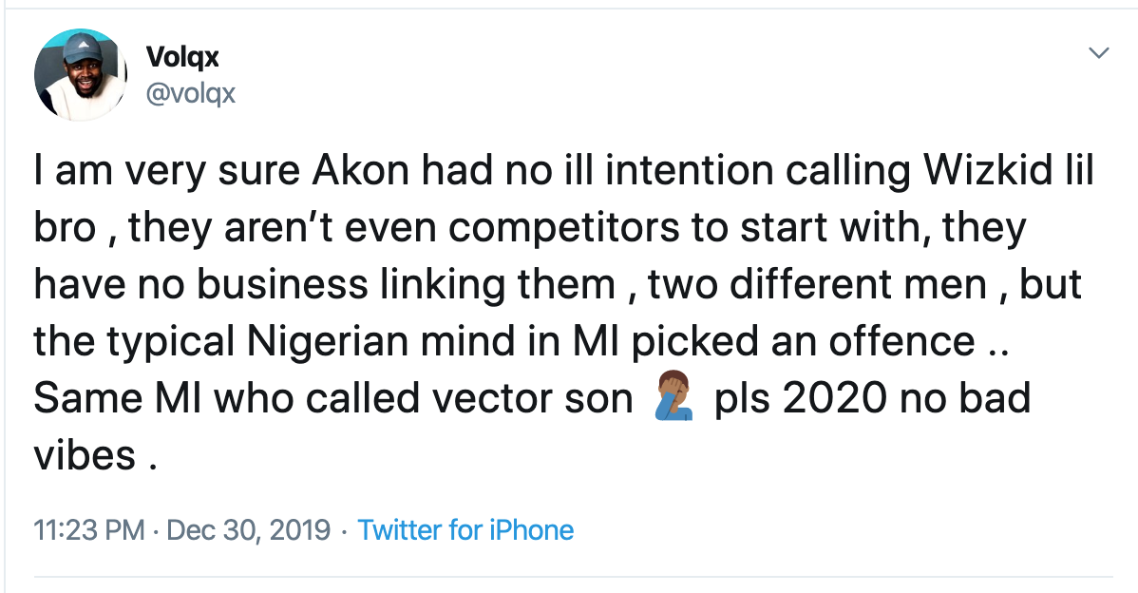Click the word "vibes" on the last line
The height and width of the screenshot is (593, 1138).
point(85,455)
